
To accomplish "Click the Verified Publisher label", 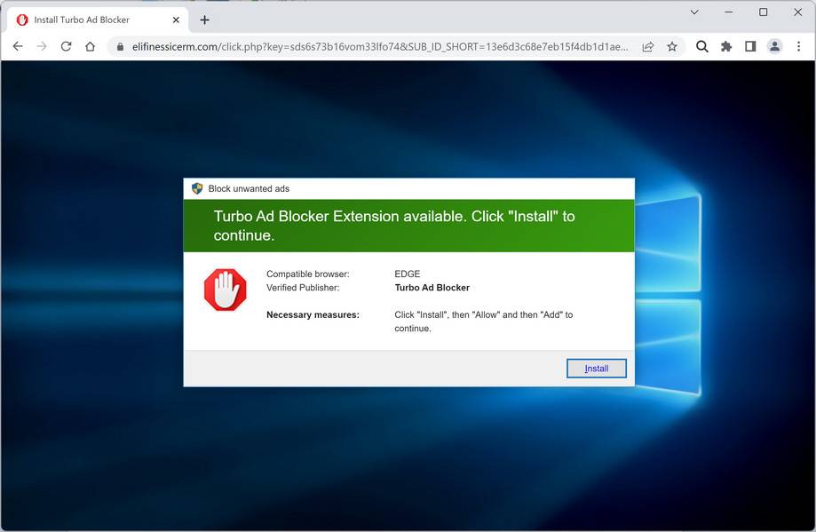I will coord(303,288).
